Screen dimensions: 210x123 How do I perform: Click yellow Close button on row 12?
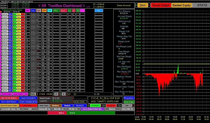pyautogui.click(x=18, y=45)
